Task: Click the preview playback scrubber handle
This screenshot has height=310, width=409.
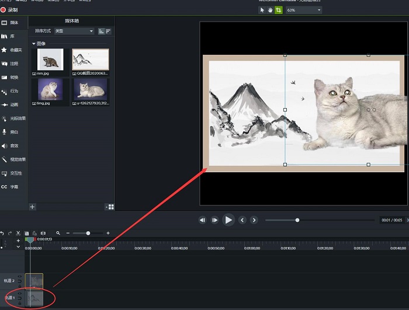Action: [297, 220]
